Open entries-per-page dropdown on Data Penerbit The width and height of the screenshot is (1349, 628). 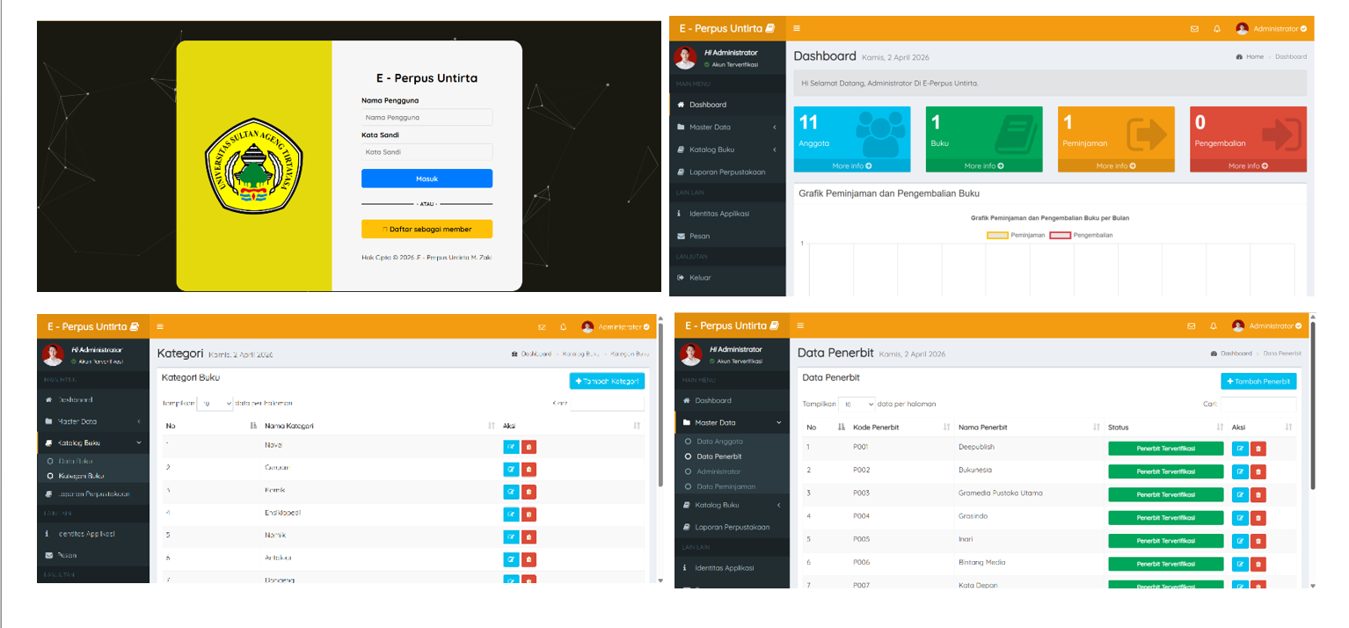[857, 404]
